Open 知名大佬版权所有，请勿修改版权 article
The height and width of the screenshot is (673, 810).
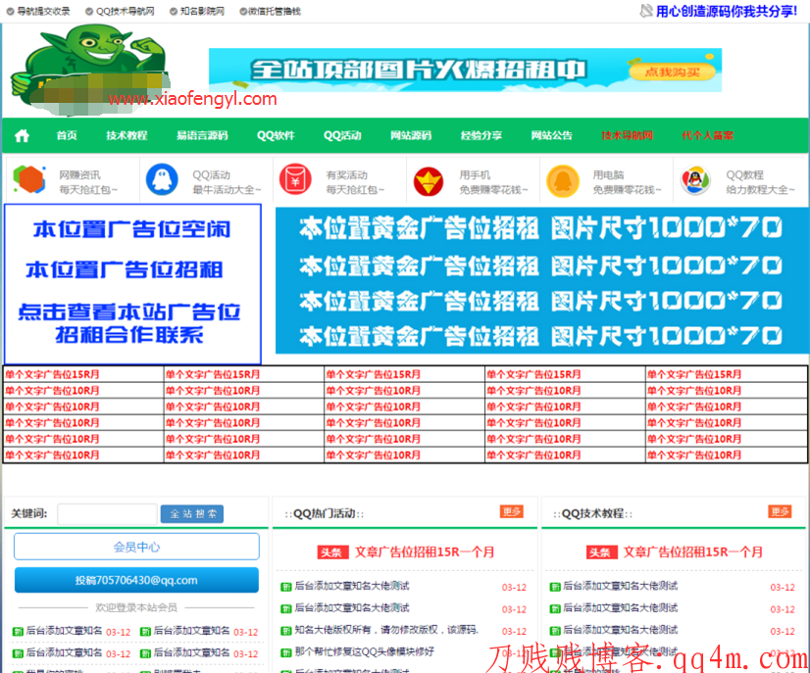coord(386,630)
